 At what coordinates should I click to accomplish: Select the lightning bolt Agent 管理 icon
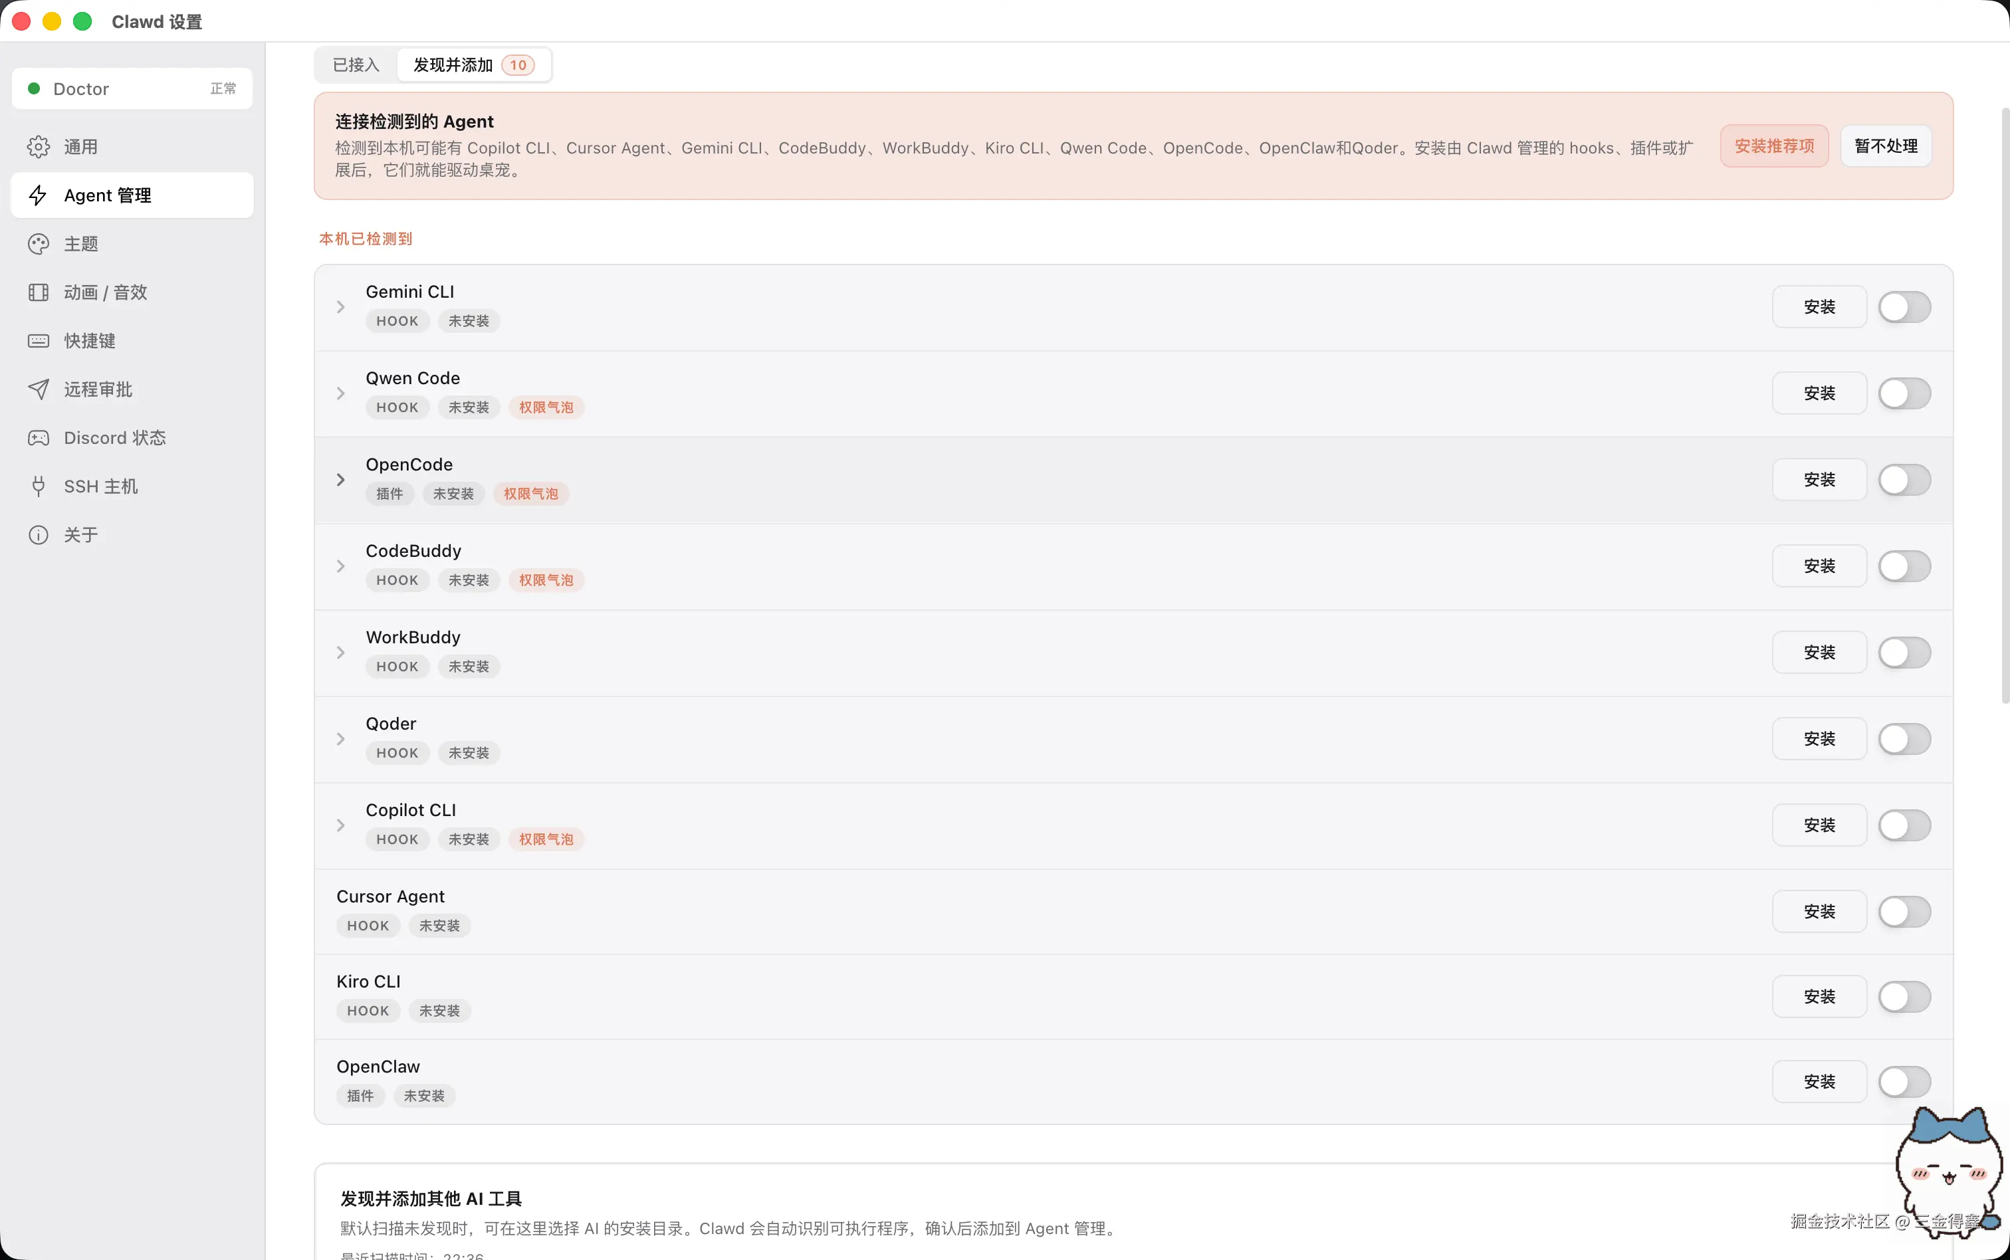pyautogui.click(x=39, y=195)
